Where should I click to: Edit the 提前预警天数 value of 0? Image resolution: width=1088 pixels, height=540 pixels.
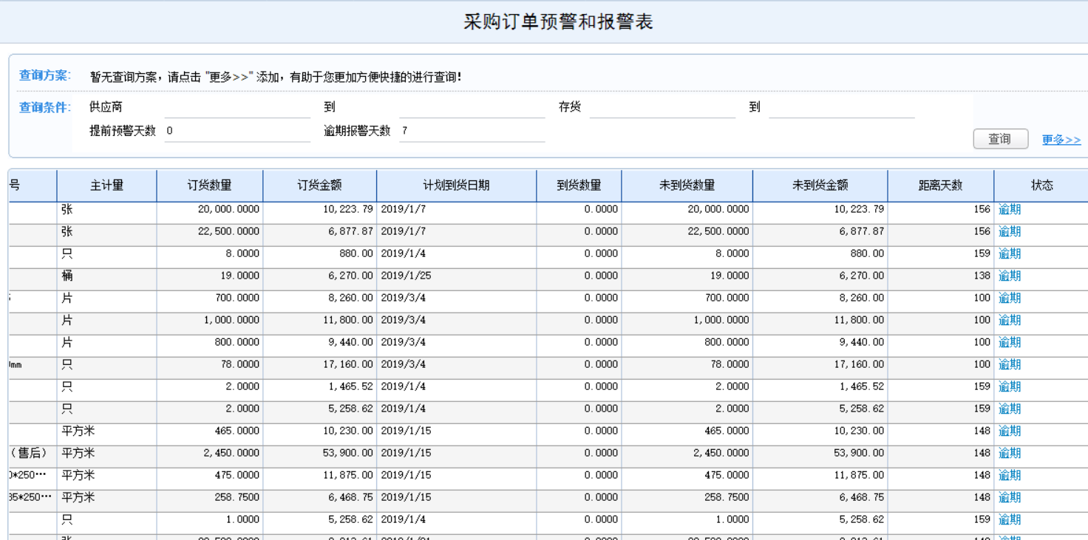point(237,125)
